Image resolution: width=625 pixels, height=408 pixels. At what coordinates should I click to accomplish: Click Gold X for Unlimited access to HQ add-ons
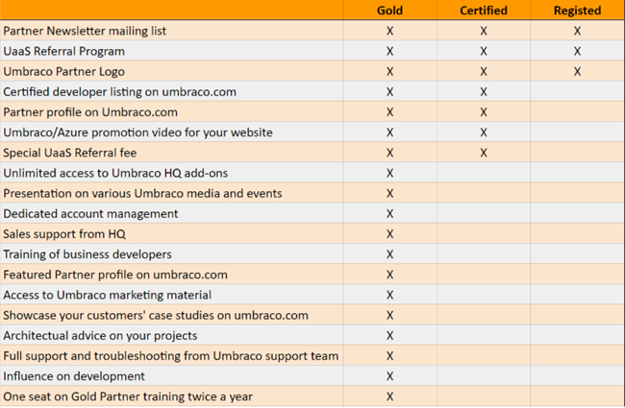389,173
